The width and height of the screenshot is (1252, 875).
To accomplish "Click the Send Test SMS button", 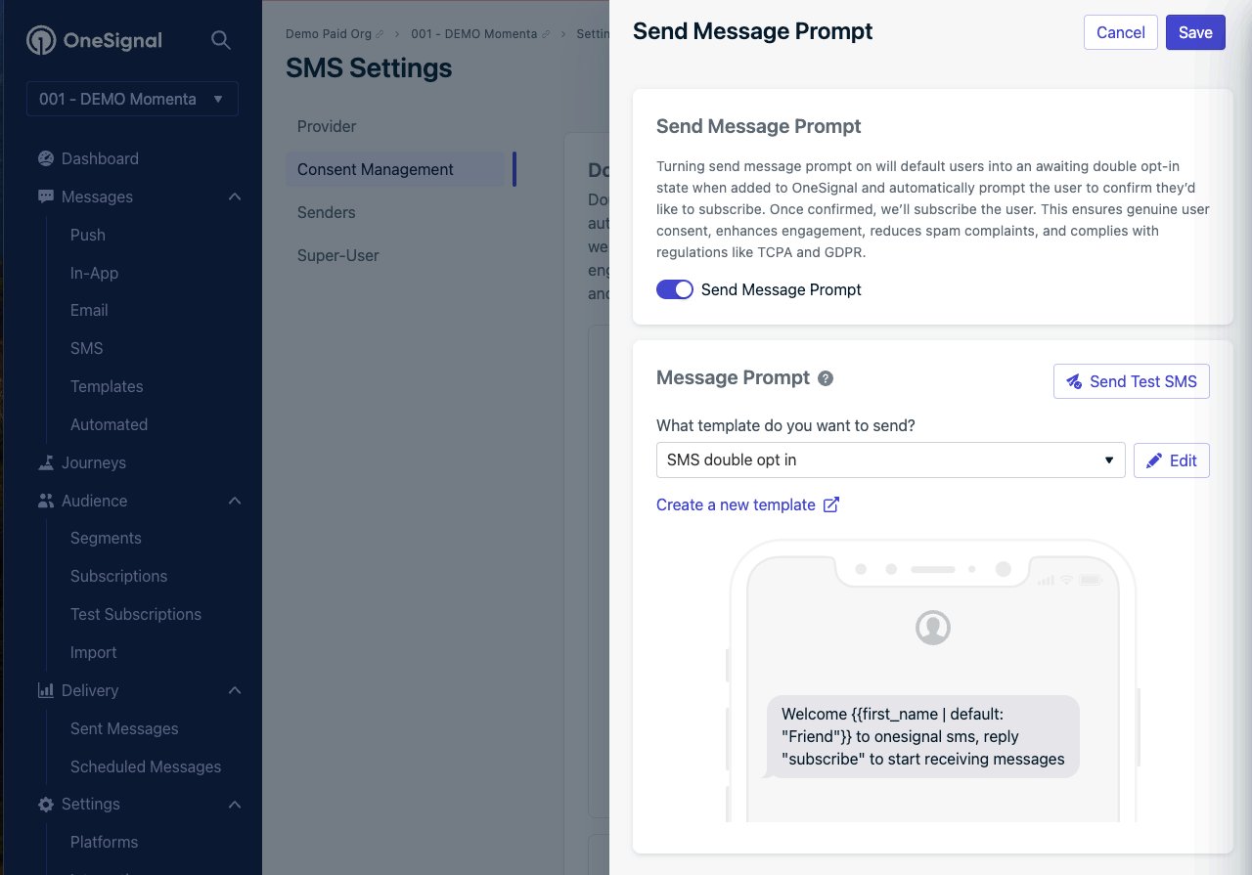I will tap(1132, 381).
